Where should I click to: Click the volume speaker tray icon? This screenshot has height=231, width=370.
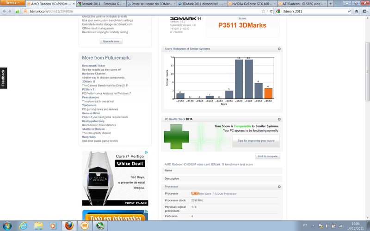click(x=327, y=226)
